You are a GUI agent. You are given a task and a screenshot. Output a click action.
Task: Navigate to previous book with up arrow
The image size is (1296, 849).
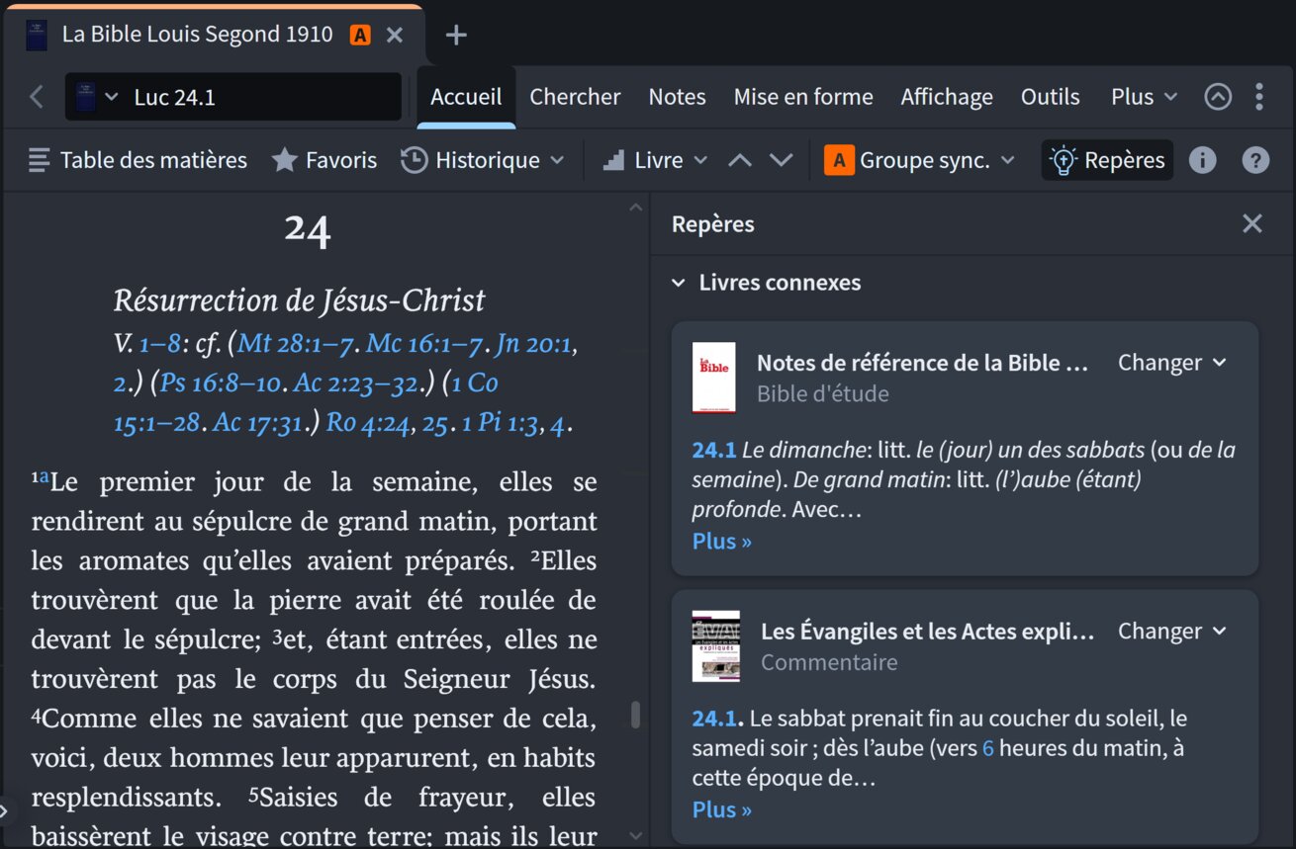(740, 160)
